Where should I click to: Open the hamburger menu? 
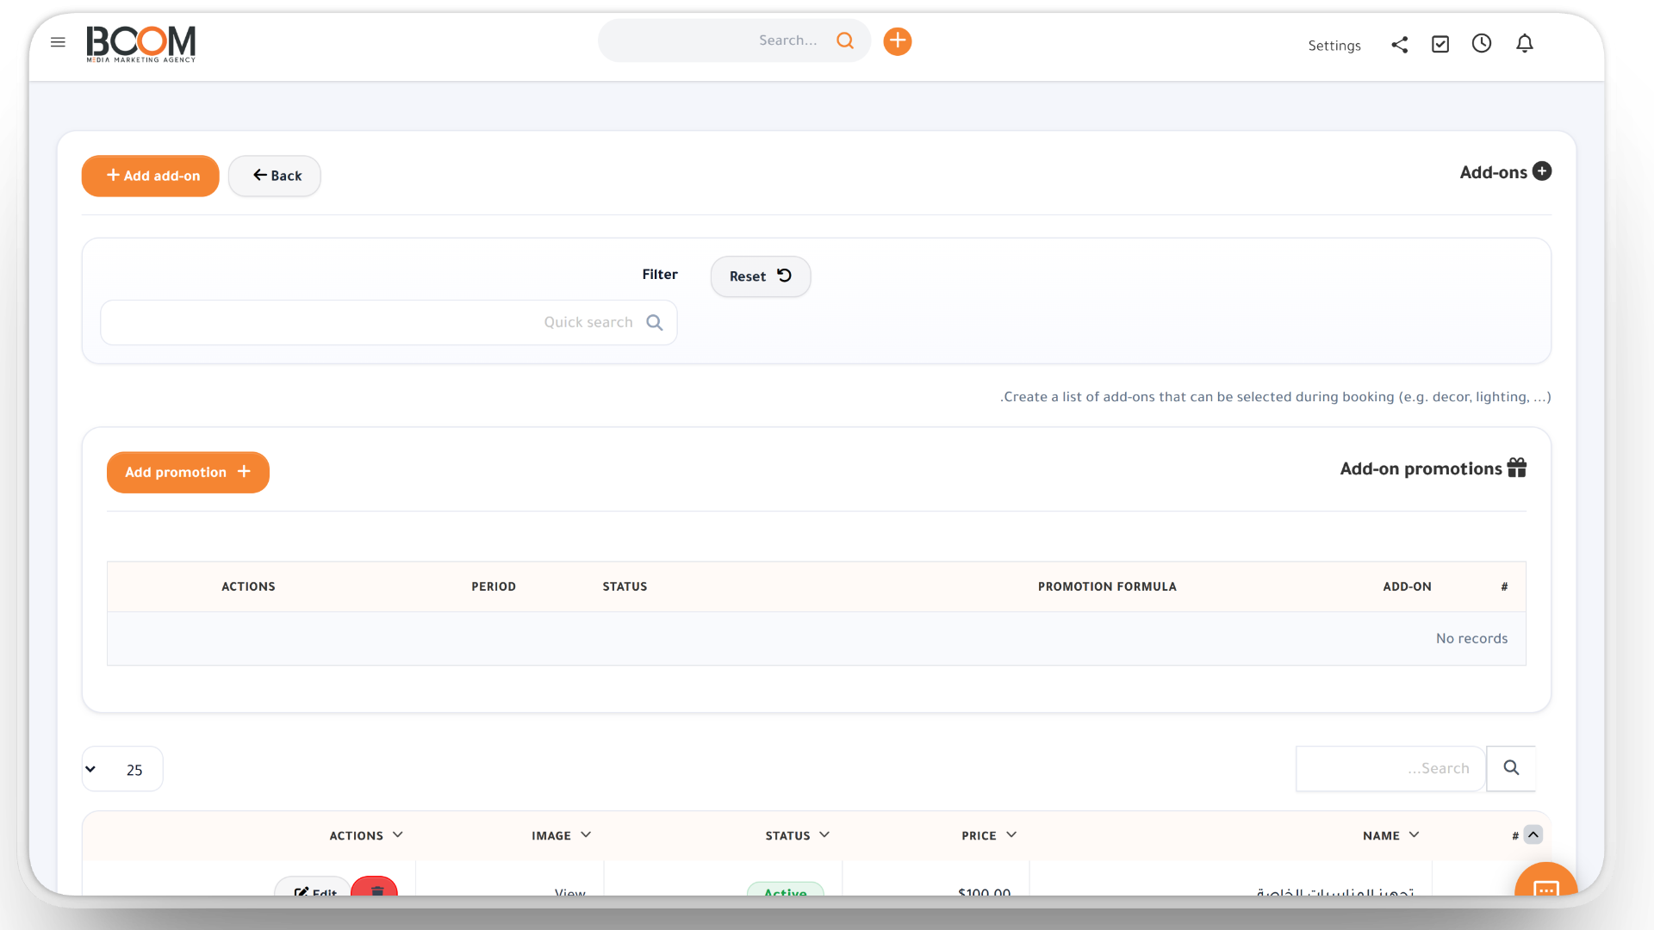58,42
